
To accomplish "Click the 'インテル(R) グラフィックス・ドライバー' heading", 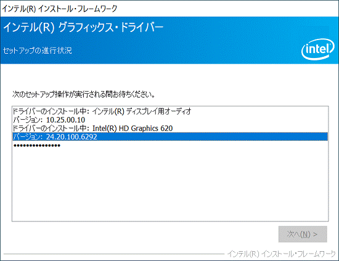I will coord(83,28).
